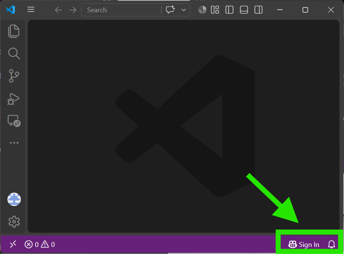The height and width of the screenshot is (254, 344).
Task: Open the Search view in activity bar
Action: coord(14,54)
